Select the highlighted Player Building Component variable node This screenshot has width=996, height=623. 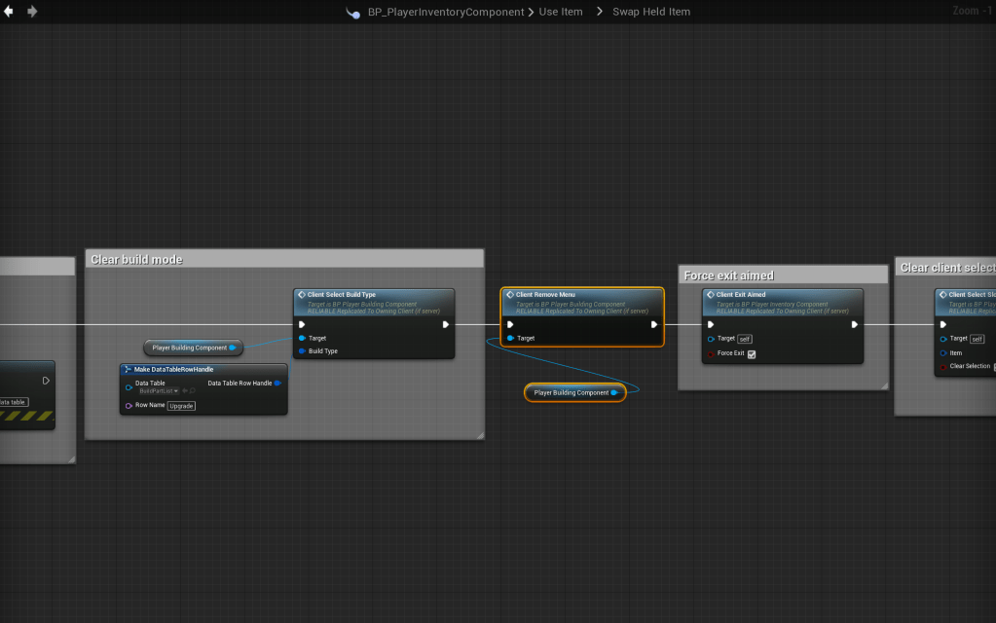point(571,392)
